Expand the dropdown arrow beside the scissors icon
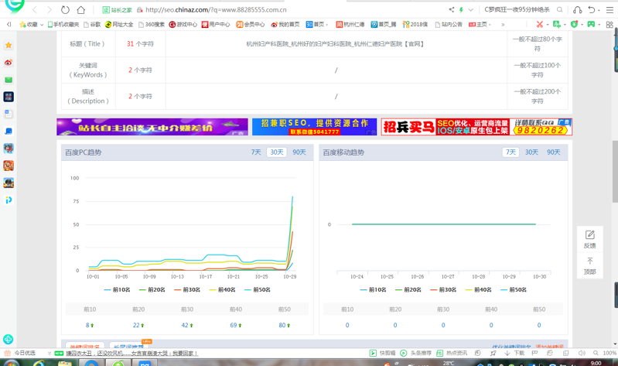618x366 pixels. click(548, 25)
